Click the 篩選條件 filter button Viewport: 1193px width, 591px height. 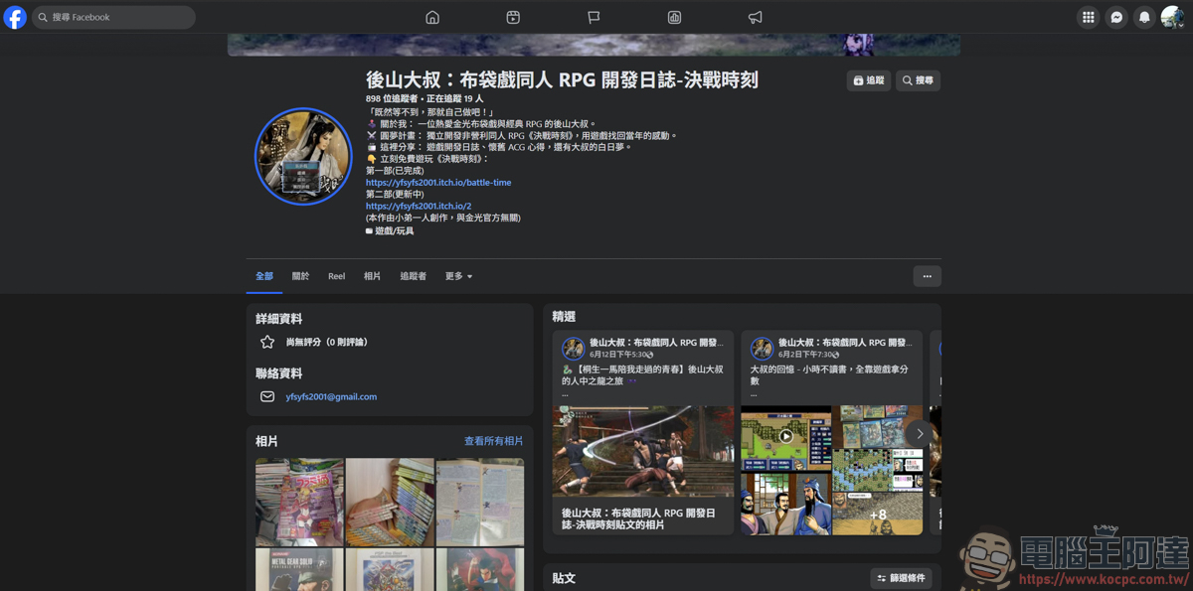[901, 578]
